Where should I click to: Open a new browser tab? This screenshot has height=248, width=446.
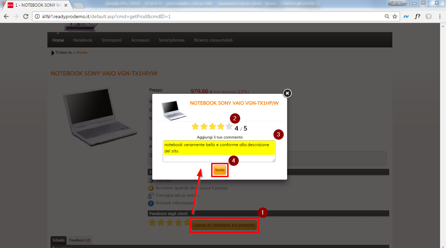[79, 5]
